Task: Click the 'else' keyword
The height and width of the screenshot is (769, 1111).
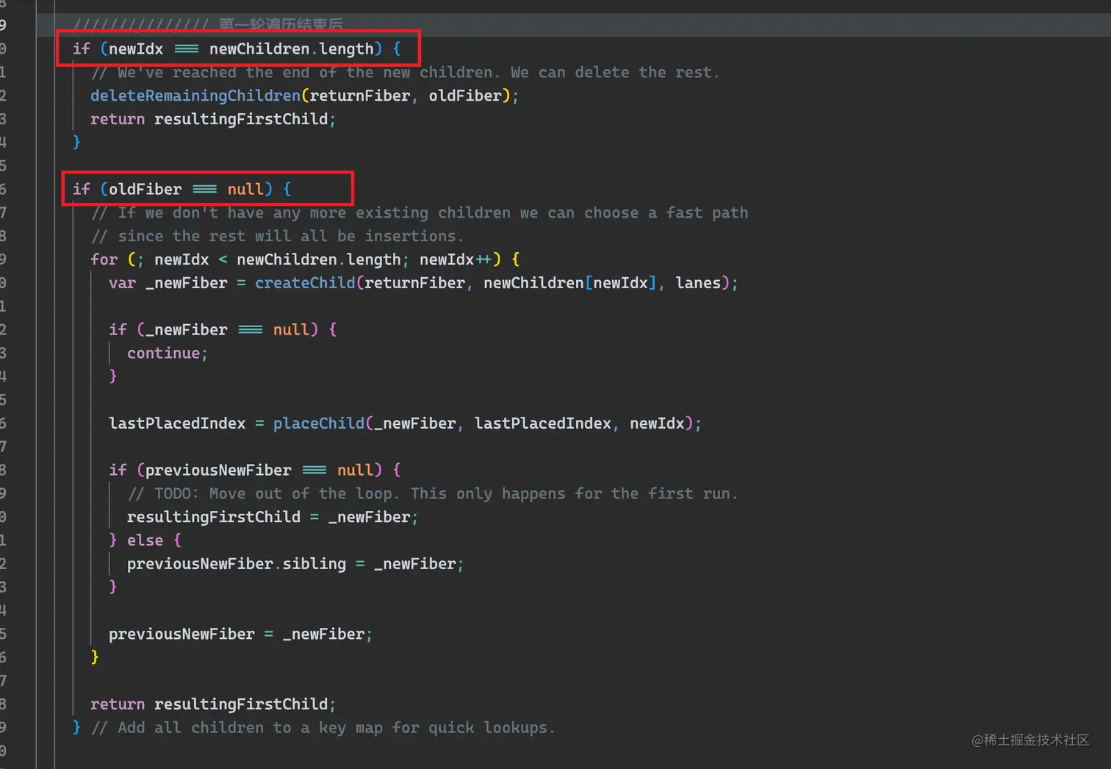Action: click(145, 540)
